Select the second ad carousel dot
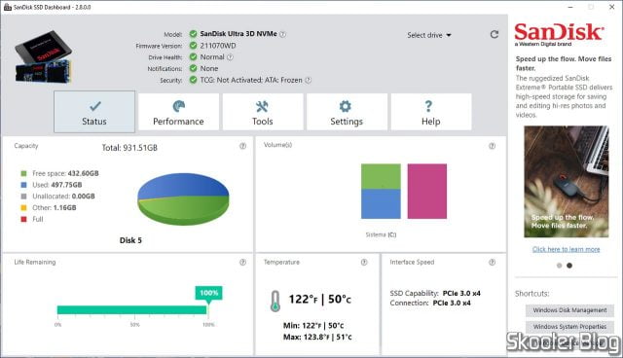623x358 pixels. click(569, 266)
